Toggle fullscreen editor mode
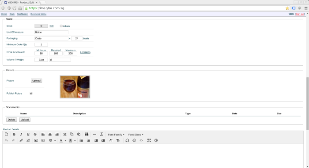The image size is (309, 168). click(x=149, y=140)
